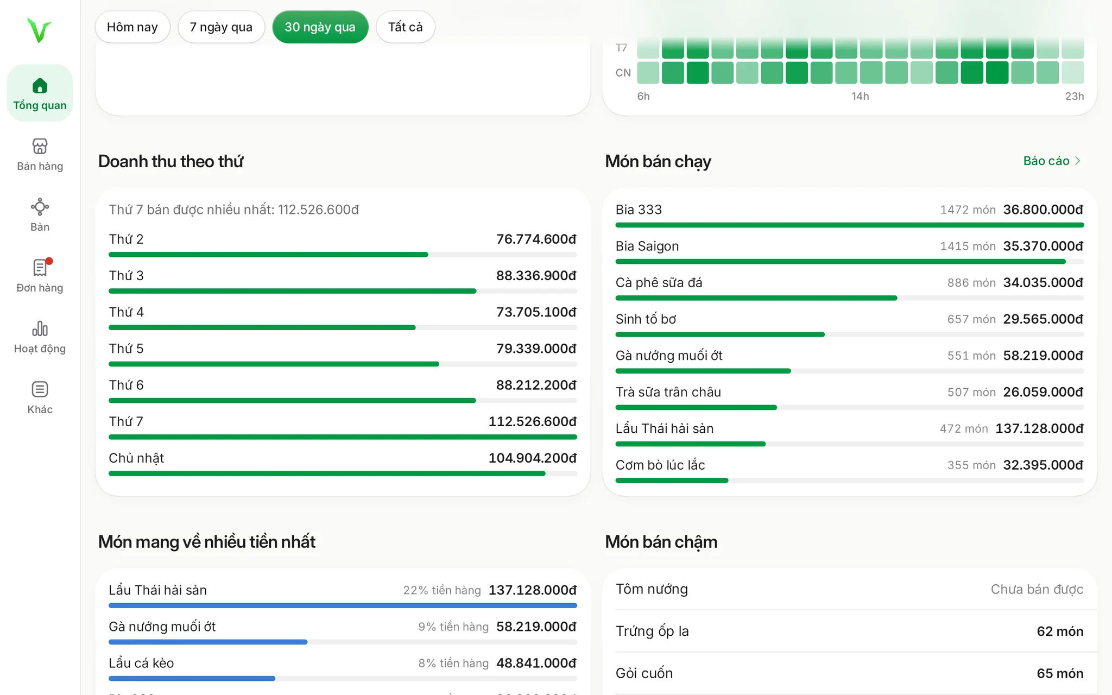The image size is (1112, 695).
Task: Open the Đơn hàng receipt icon
Action: (40, 268)
